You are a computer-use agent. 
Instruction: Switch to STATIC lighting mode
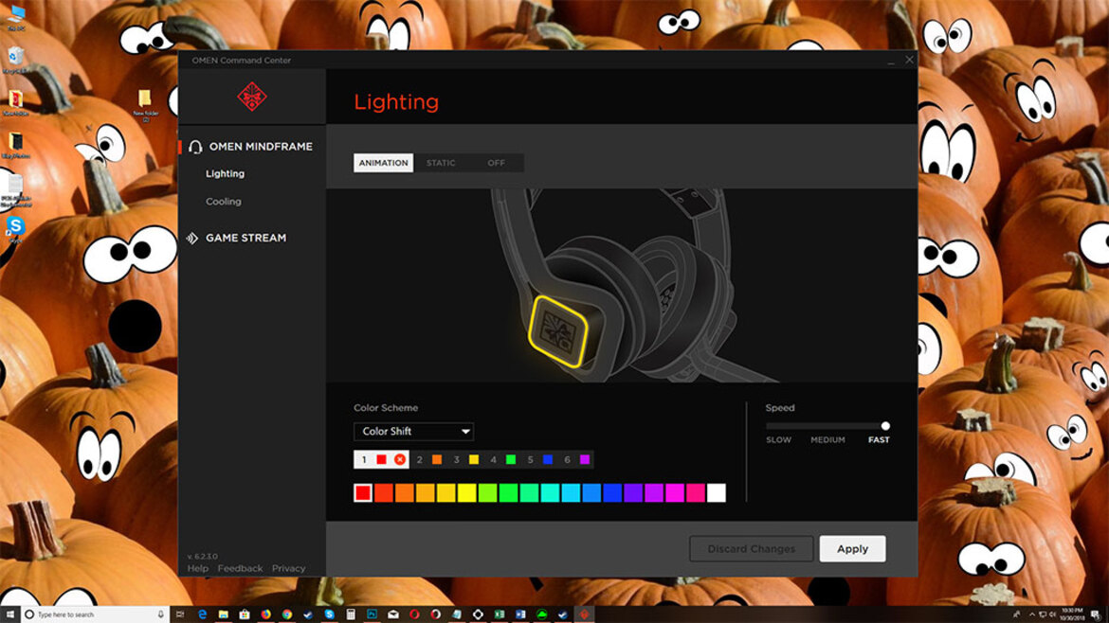tap(441, 163)
